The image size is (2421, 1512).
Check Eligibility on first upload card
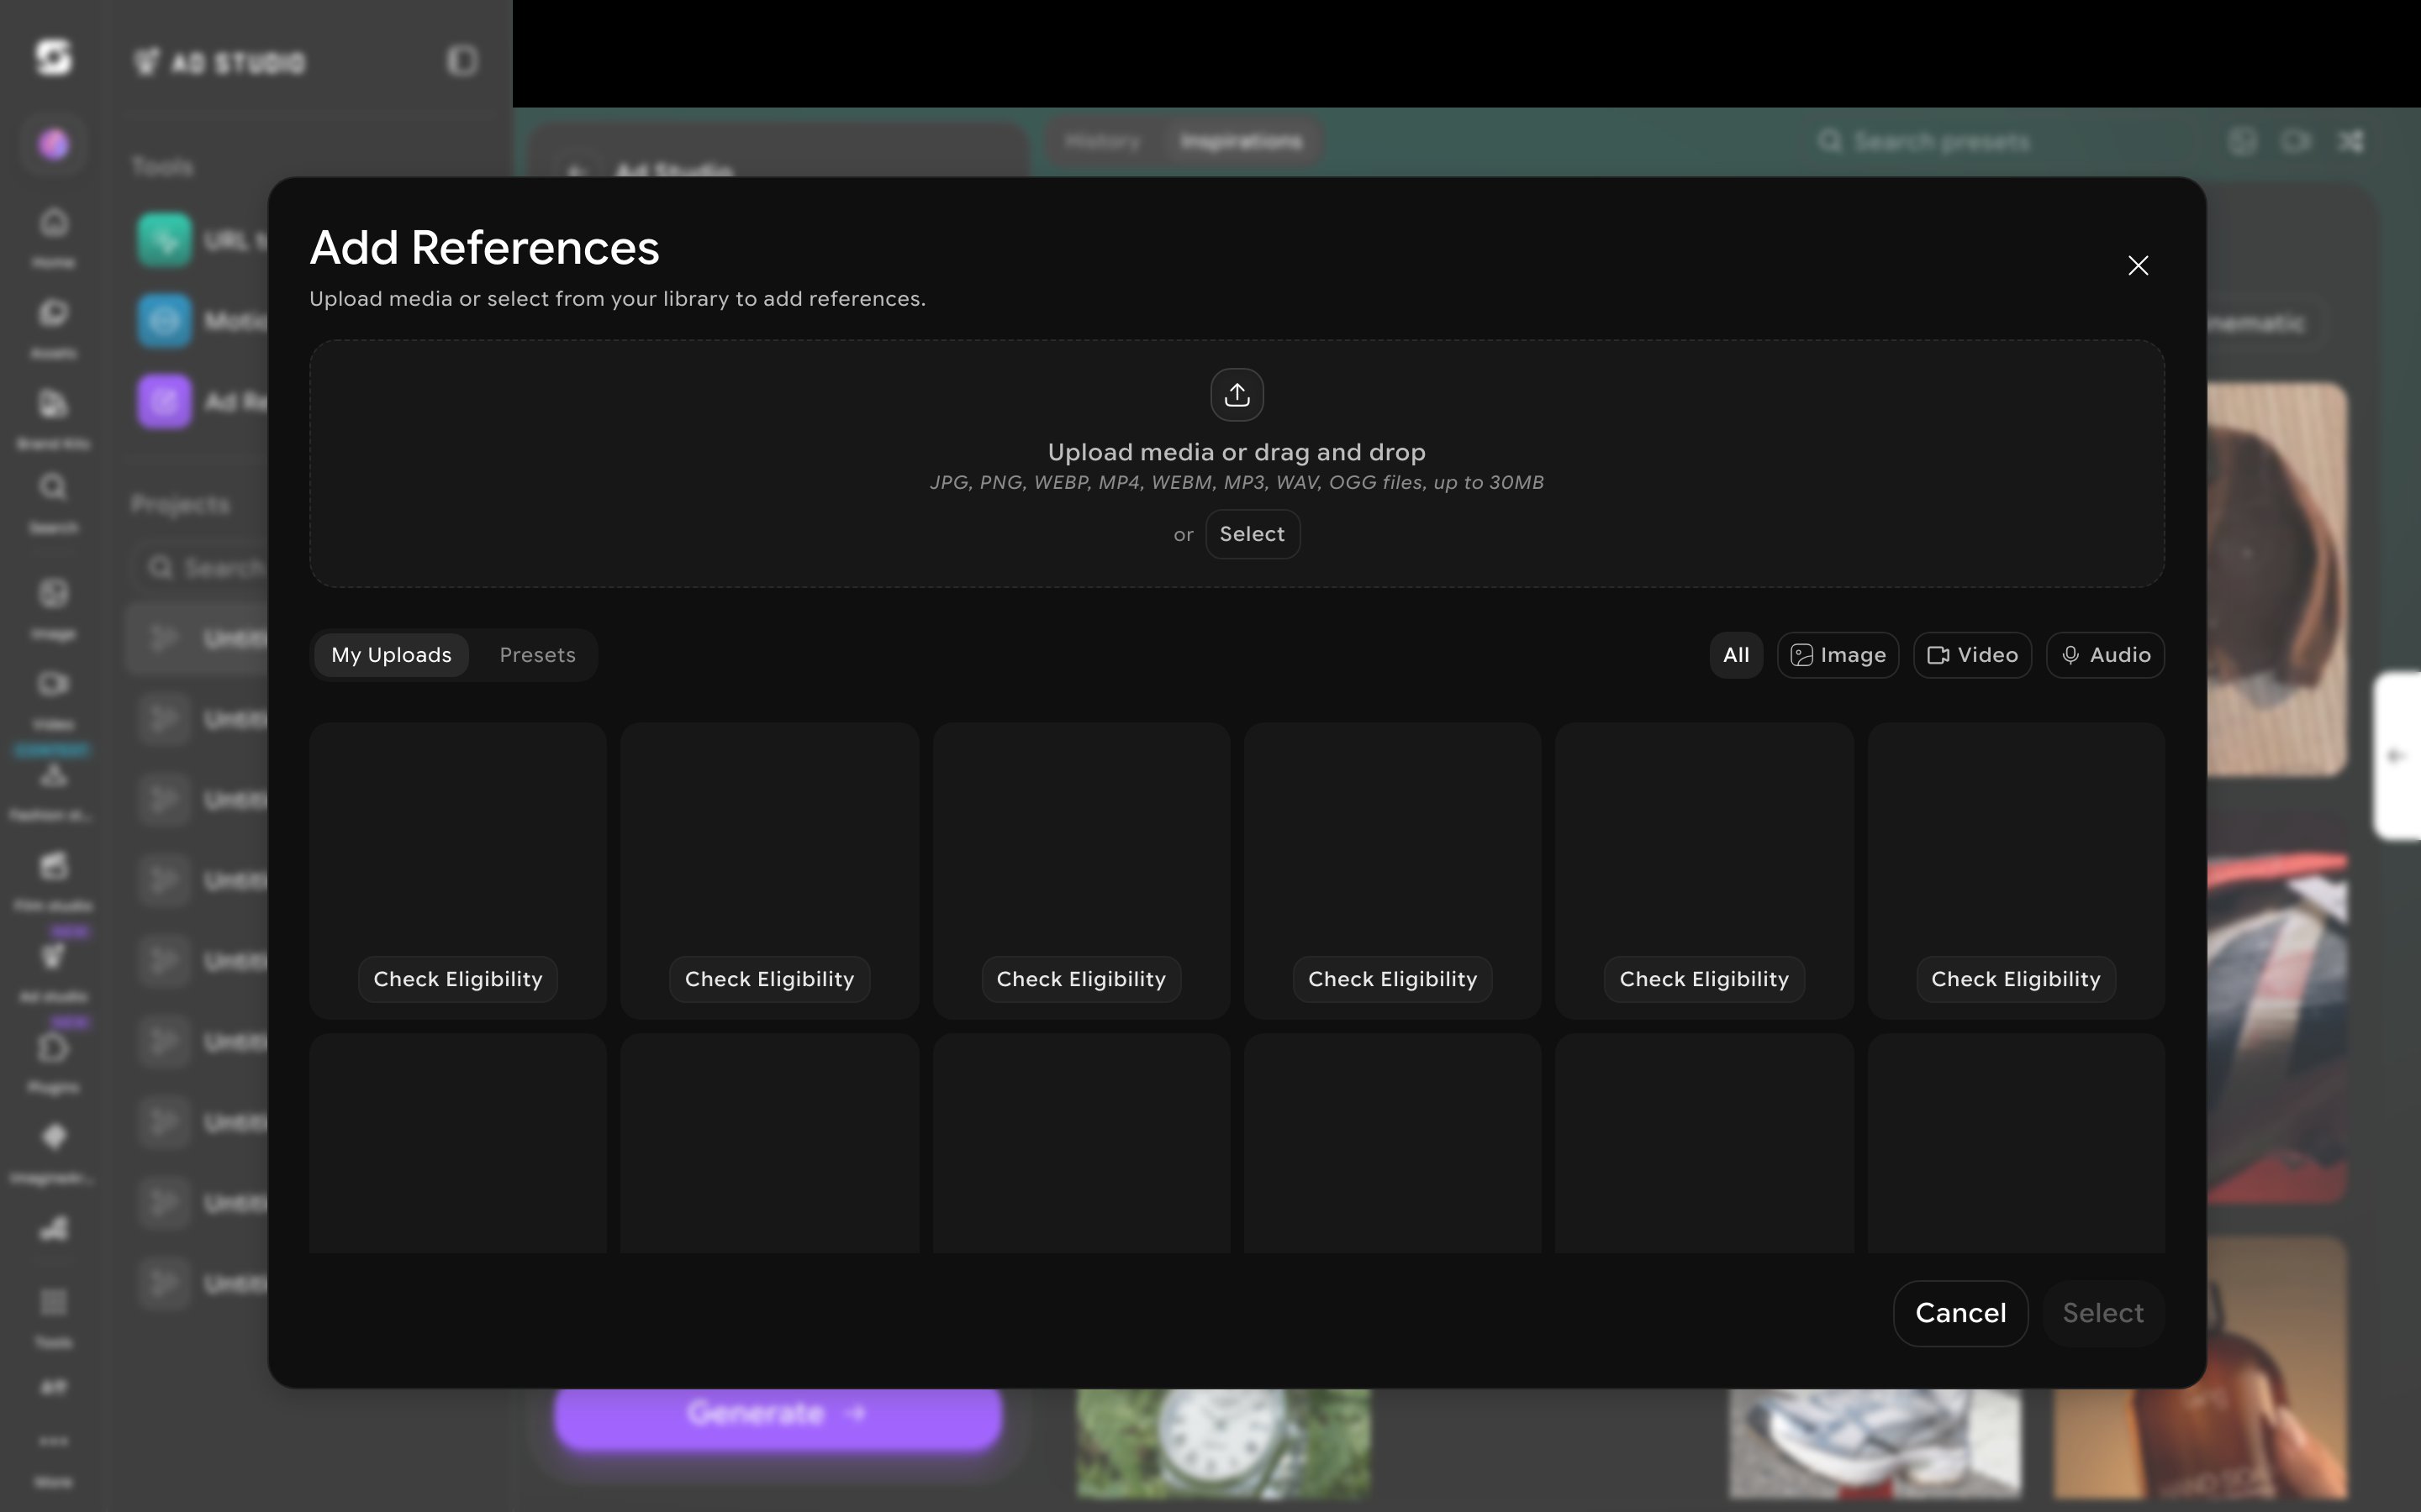pyautogui.click(x=458, y=979)
